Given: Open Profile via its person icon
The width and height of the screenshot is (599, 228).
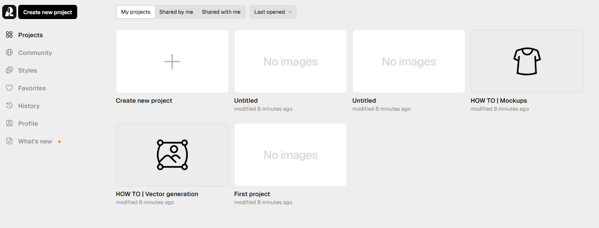Looking at the screenshot, I should pyautogui.click(x=9, y=124).
